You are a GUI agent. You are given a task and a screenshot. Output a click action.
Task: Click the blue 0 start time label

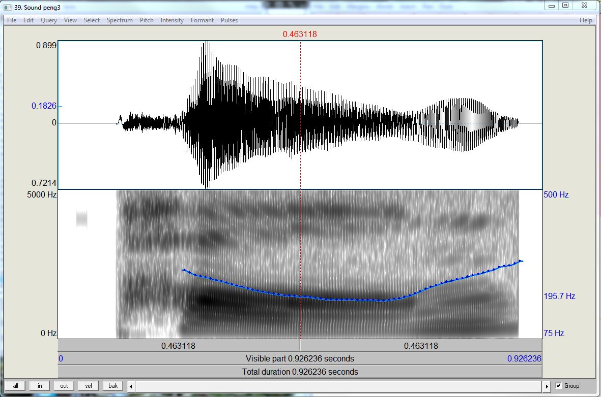[x=61, y=359]
